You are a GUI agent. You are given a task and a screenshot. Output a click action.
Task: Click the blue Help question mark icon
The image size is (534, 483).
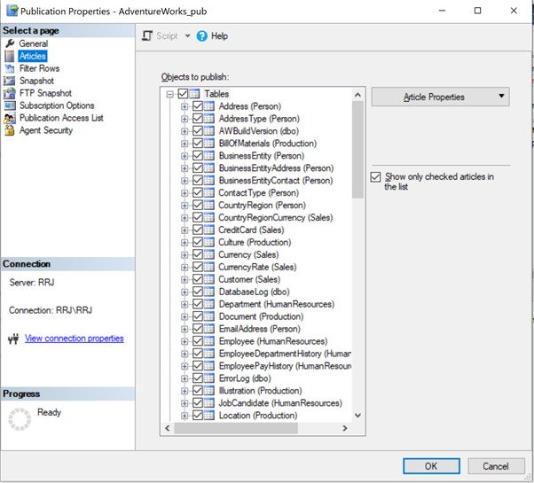201,35
